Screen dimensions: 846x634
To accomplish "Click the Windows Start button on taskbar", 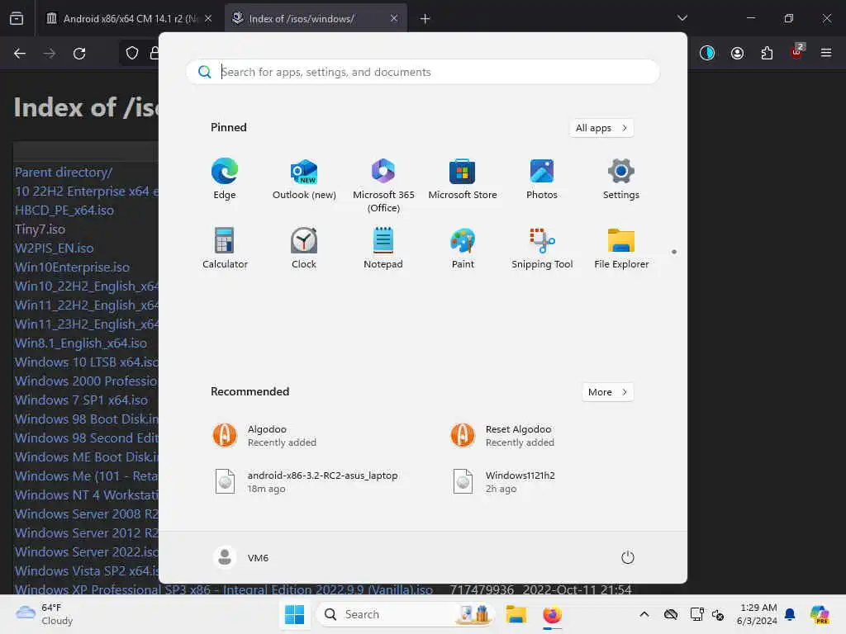I will pos(294,614).
